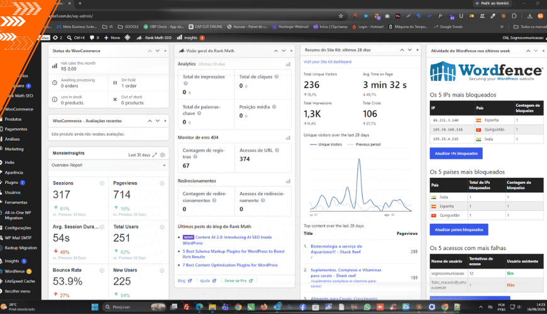
Task: Open a new browser tab
Action: (x=80, y=4)
